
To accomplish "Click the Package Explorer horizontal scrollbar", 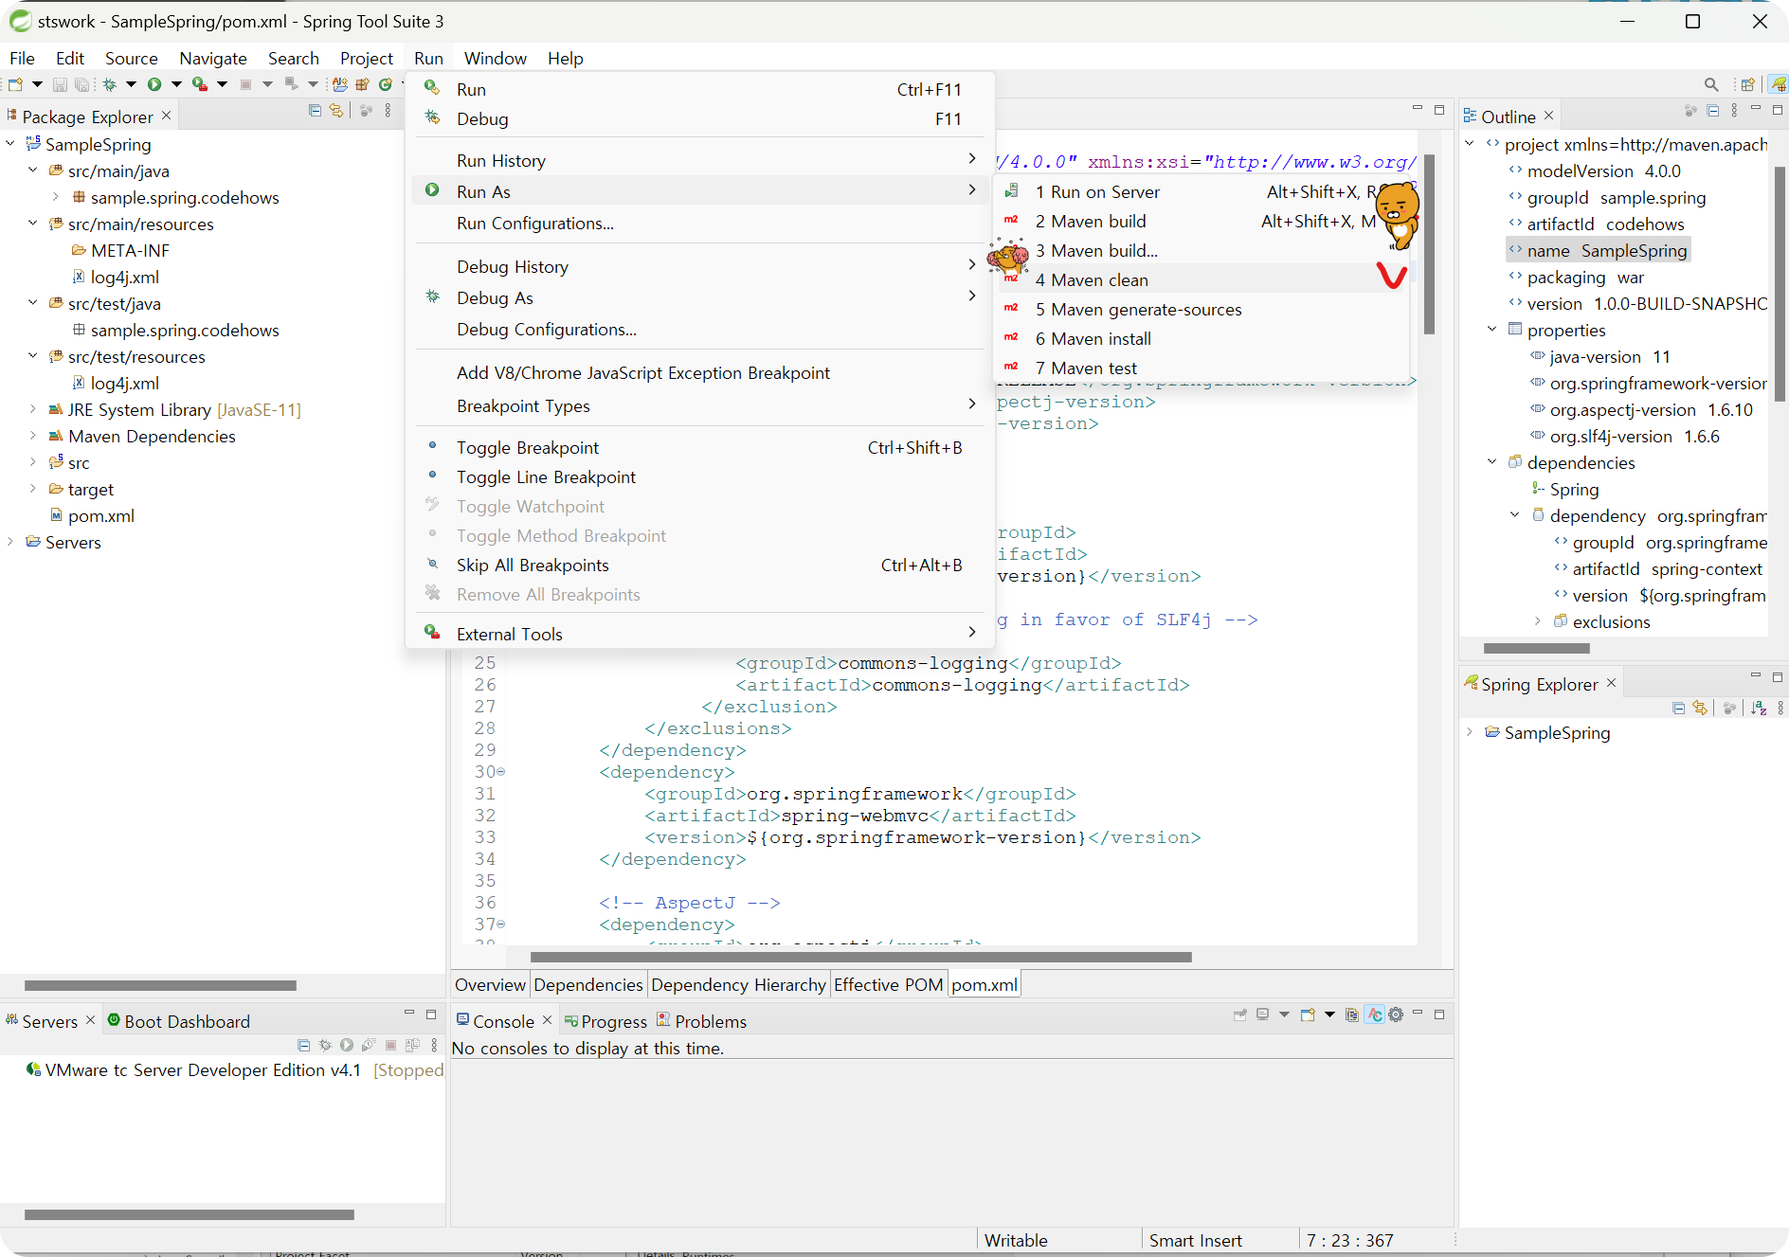I will click(x=160, y=985).
